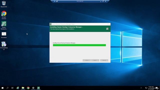Image resolution: width=160 pixels, height=90 pixels.
Task: Select the ChromeSetup (2) desktop file
Action: (4, 45)
